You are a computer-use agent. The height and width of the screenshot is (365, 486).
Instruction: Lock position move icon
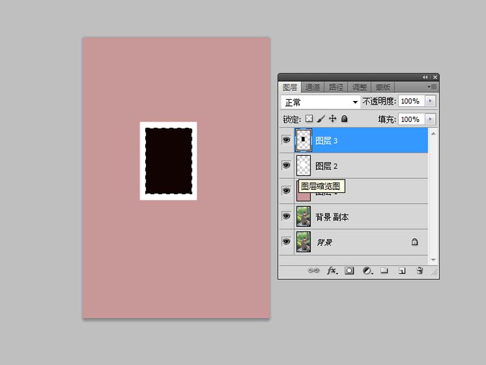332,119
